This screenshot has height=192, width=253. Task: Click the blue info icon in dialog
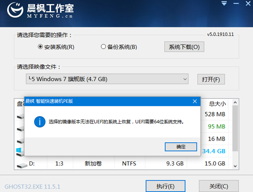[x=40, y=122]
